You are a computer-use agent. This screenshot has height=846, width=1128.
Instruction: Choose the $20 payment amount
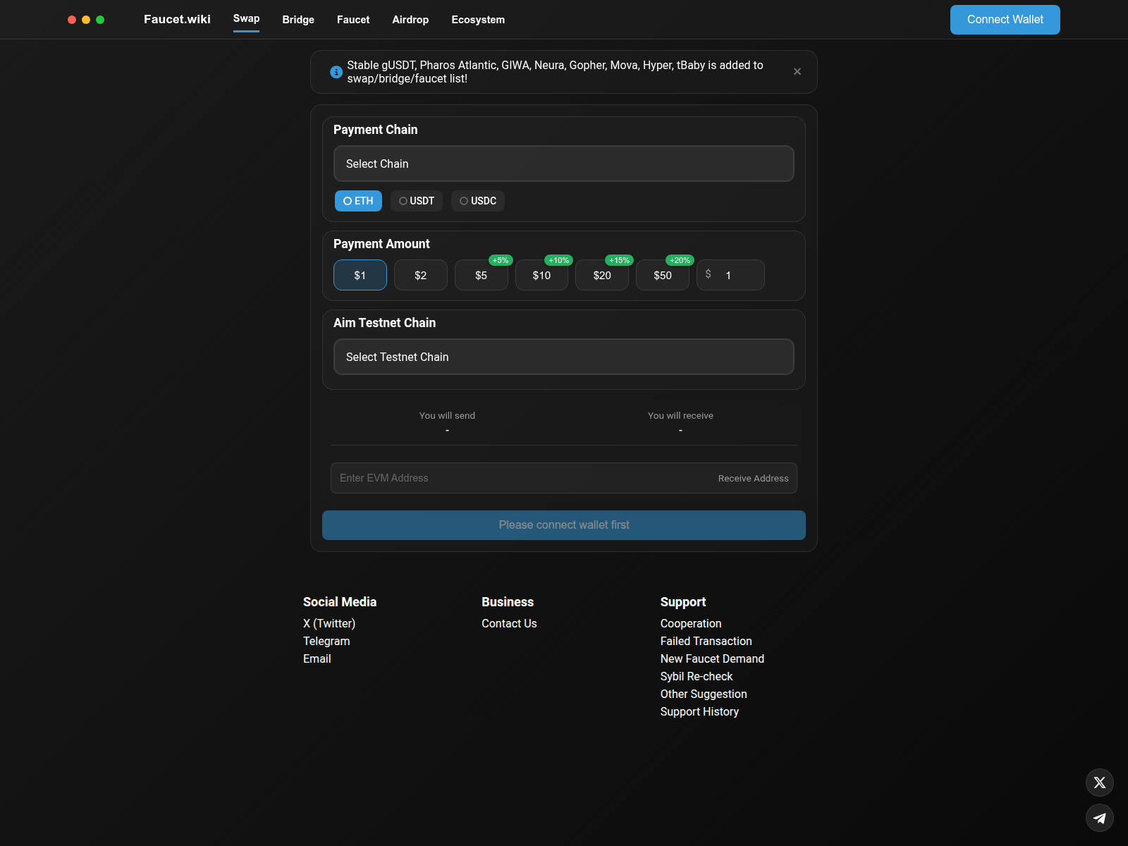pyautogui.click(x=602, y=275)
